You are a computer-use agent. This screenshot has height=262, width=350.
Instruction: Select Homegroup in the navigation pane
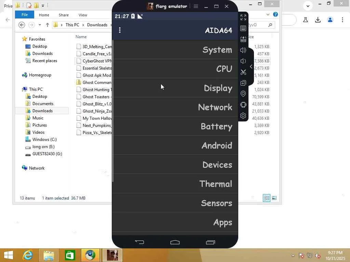(40, 75)
